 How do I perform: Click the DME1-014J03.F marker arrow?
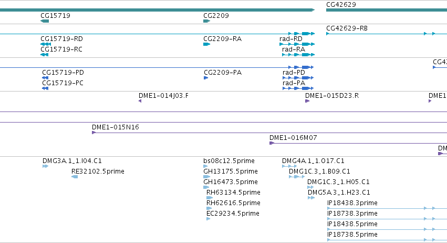[140, 101]
